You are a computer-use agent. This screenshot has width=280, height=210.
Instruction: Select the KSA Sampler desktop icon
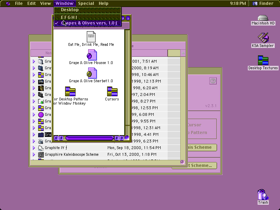click(263, 38)
